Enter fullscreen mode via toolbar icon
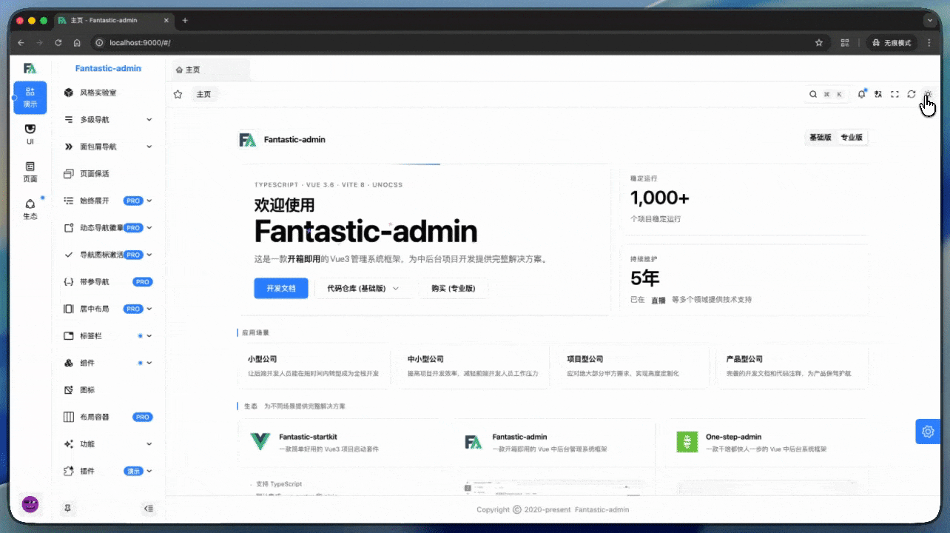This screenshot has width=950, height=533. click(x=895, y=94)
